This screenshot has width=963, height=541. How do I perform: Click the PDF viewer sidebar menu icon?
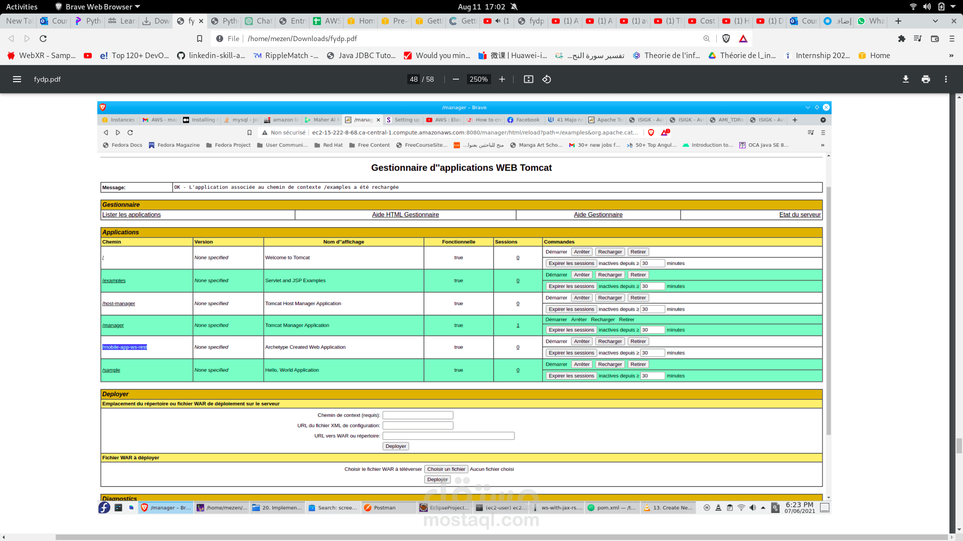[x=17, y=79]
